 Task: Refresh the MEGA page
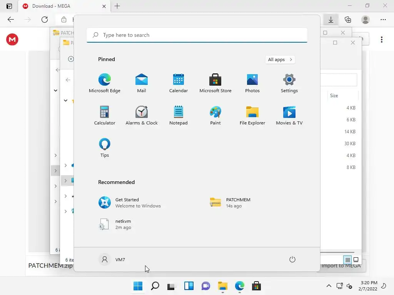pyautogui.click(x=45, y=20)
